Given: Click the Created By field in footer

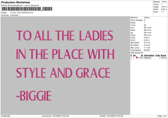Looking at the screenshot, I should pyautogui.click(x=6, y=116).
